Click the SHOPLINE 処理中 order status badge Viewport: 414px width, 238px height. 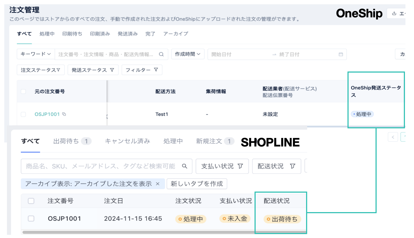pos(191,219)
